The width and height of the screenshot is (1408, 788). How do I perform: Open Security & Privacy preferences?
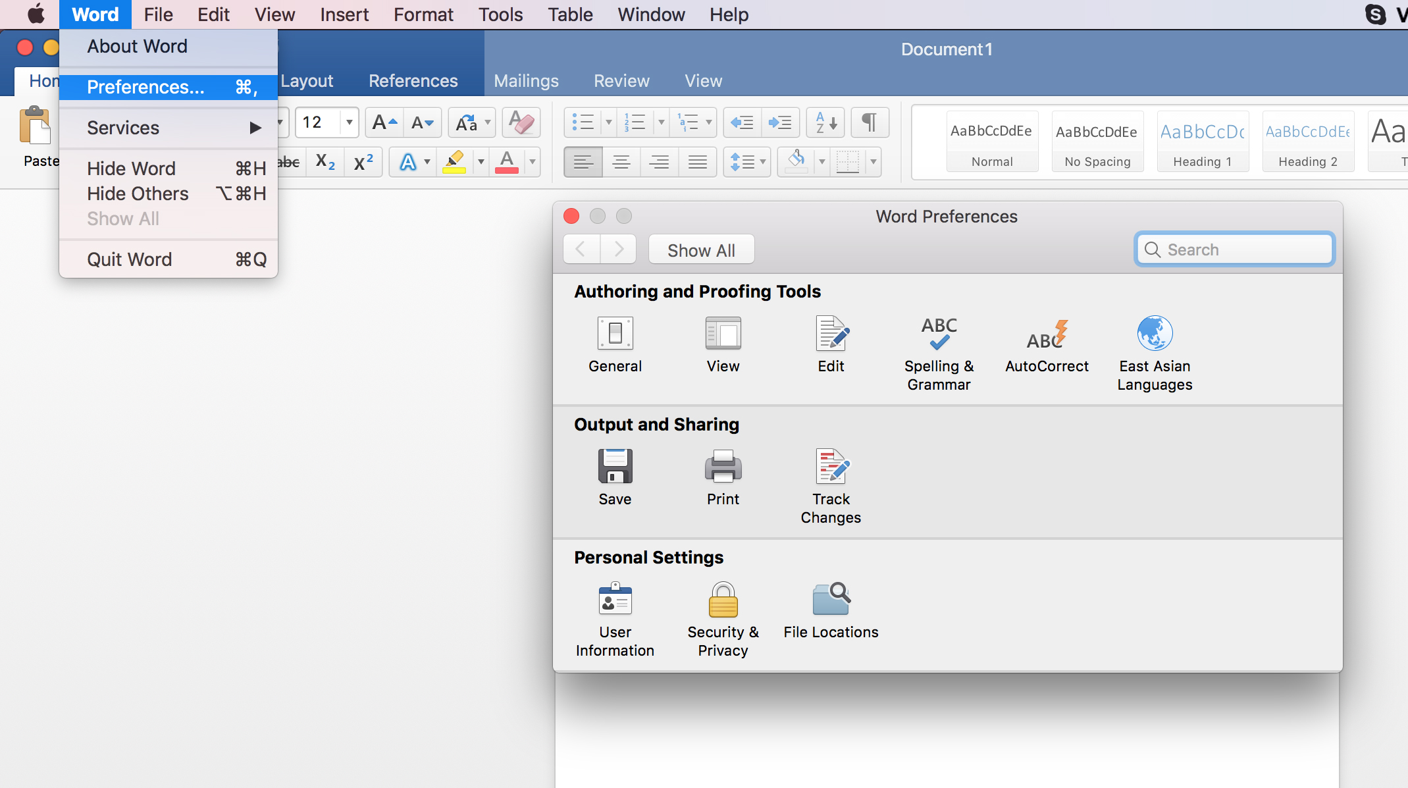[x=723, y=600]
